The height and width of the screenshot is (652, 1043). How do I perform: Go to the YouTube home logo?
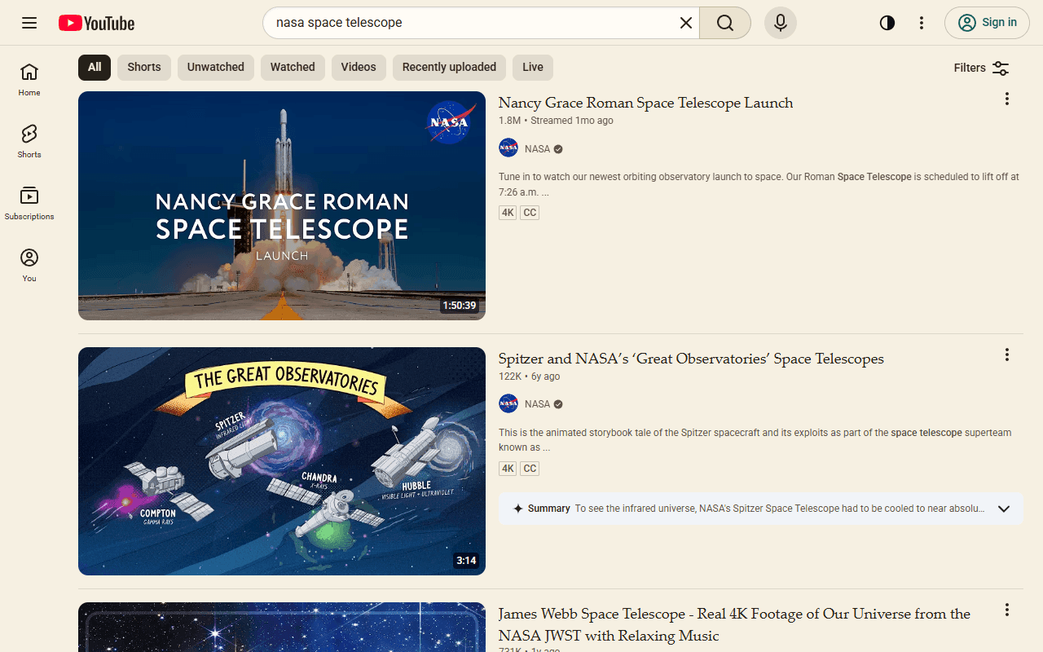click(96, 23)
